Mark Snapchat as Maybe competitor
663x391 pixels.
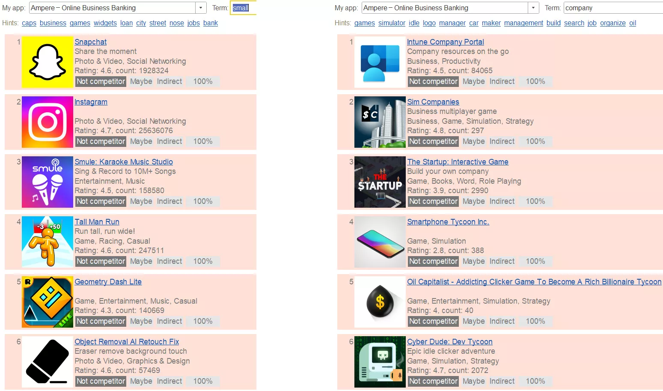click(141, 81)
